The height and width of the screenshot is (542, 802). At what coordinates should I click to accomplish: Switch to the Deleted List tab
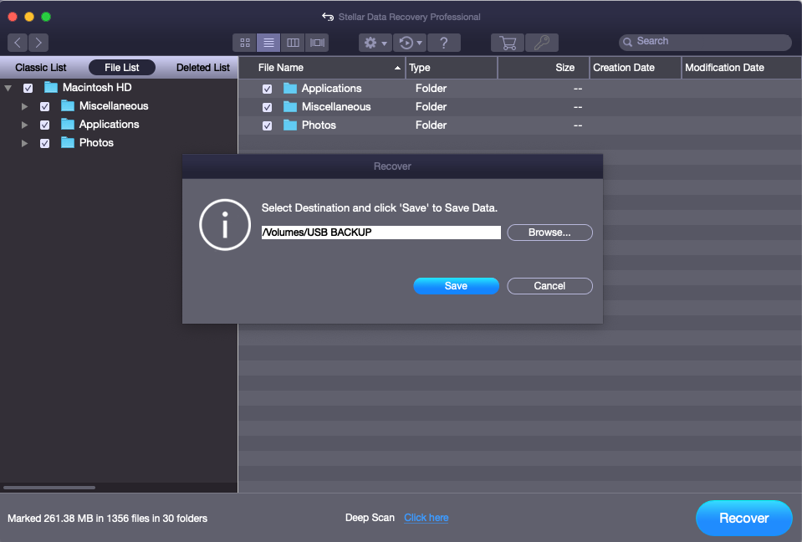[202, 68]
